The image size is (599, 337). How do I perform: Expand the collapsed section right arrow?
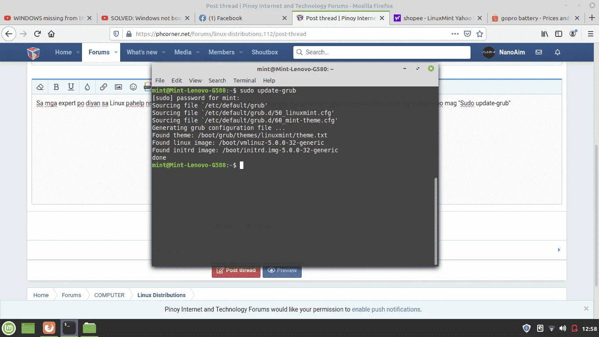click(559, 250)
